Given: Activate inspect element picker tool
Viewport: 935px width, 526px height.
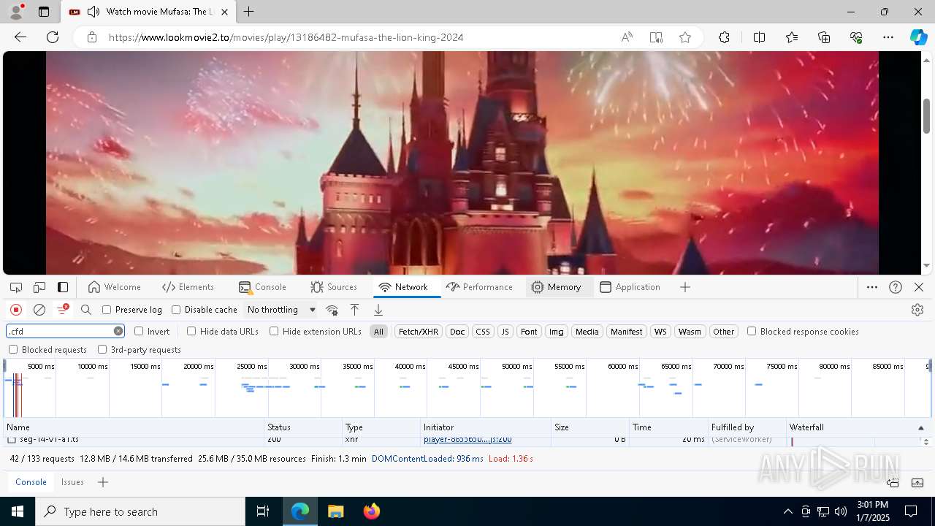Looking at the screenshot, I should (x=16, y=287).
